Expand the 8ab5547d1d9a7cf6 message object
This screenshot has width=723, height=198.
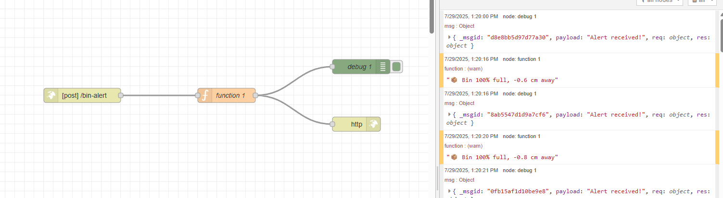click(449, 115)
